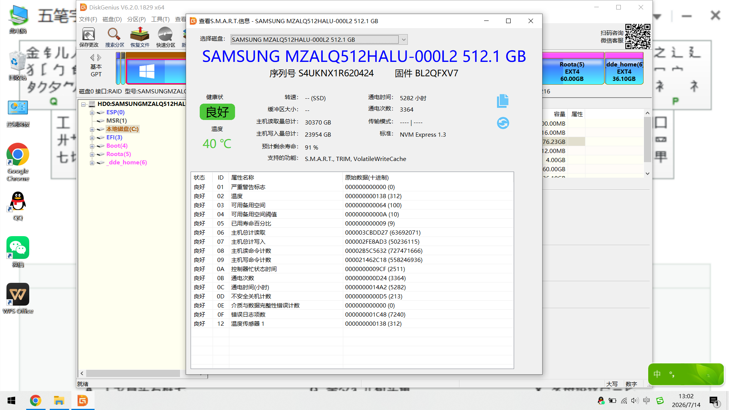Click the Windows Start button
Viewport: 729px width, 410px height.
tap(11, 401)
